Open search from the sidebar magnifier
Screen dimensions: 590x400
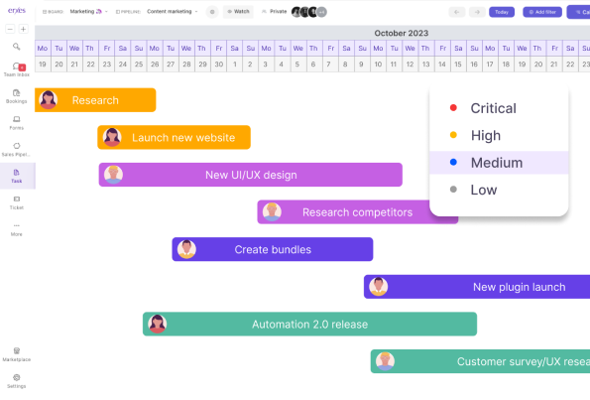16,47
